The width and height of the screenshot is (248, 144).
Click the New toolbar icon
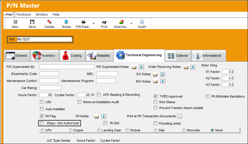pos(15,22)
